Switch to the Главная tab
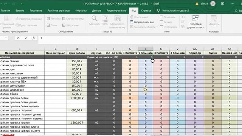The width and height of the screenshot is (242, 136). (x=5, y=11)
